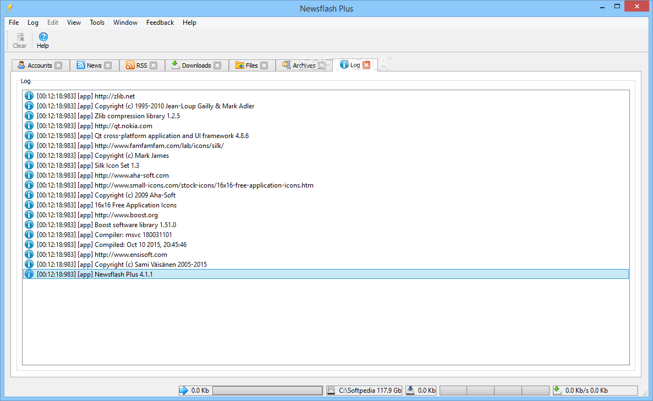Open the Help menu
This screenshot has height=401, width=653.
point(189,23)
